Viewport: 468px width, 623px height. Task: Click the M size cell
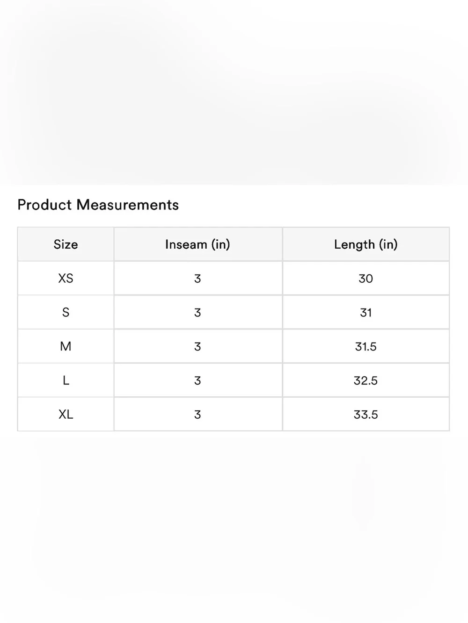(x=66, y=346)
